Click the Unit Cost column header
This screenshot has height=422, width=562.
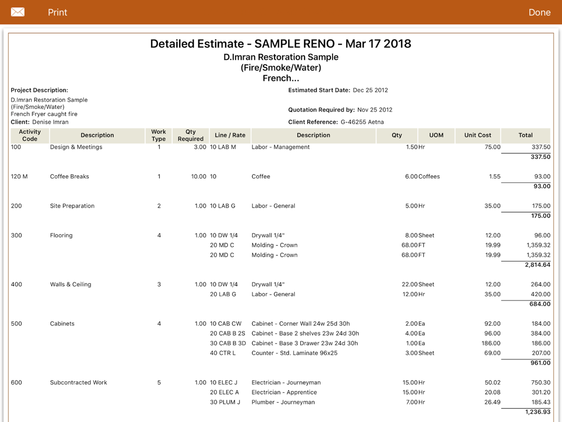(477, 135)
